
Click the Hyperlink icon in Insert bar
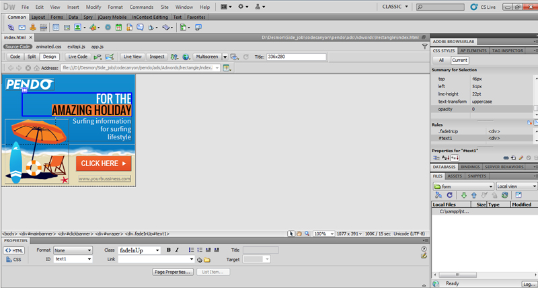click(12, 28)
